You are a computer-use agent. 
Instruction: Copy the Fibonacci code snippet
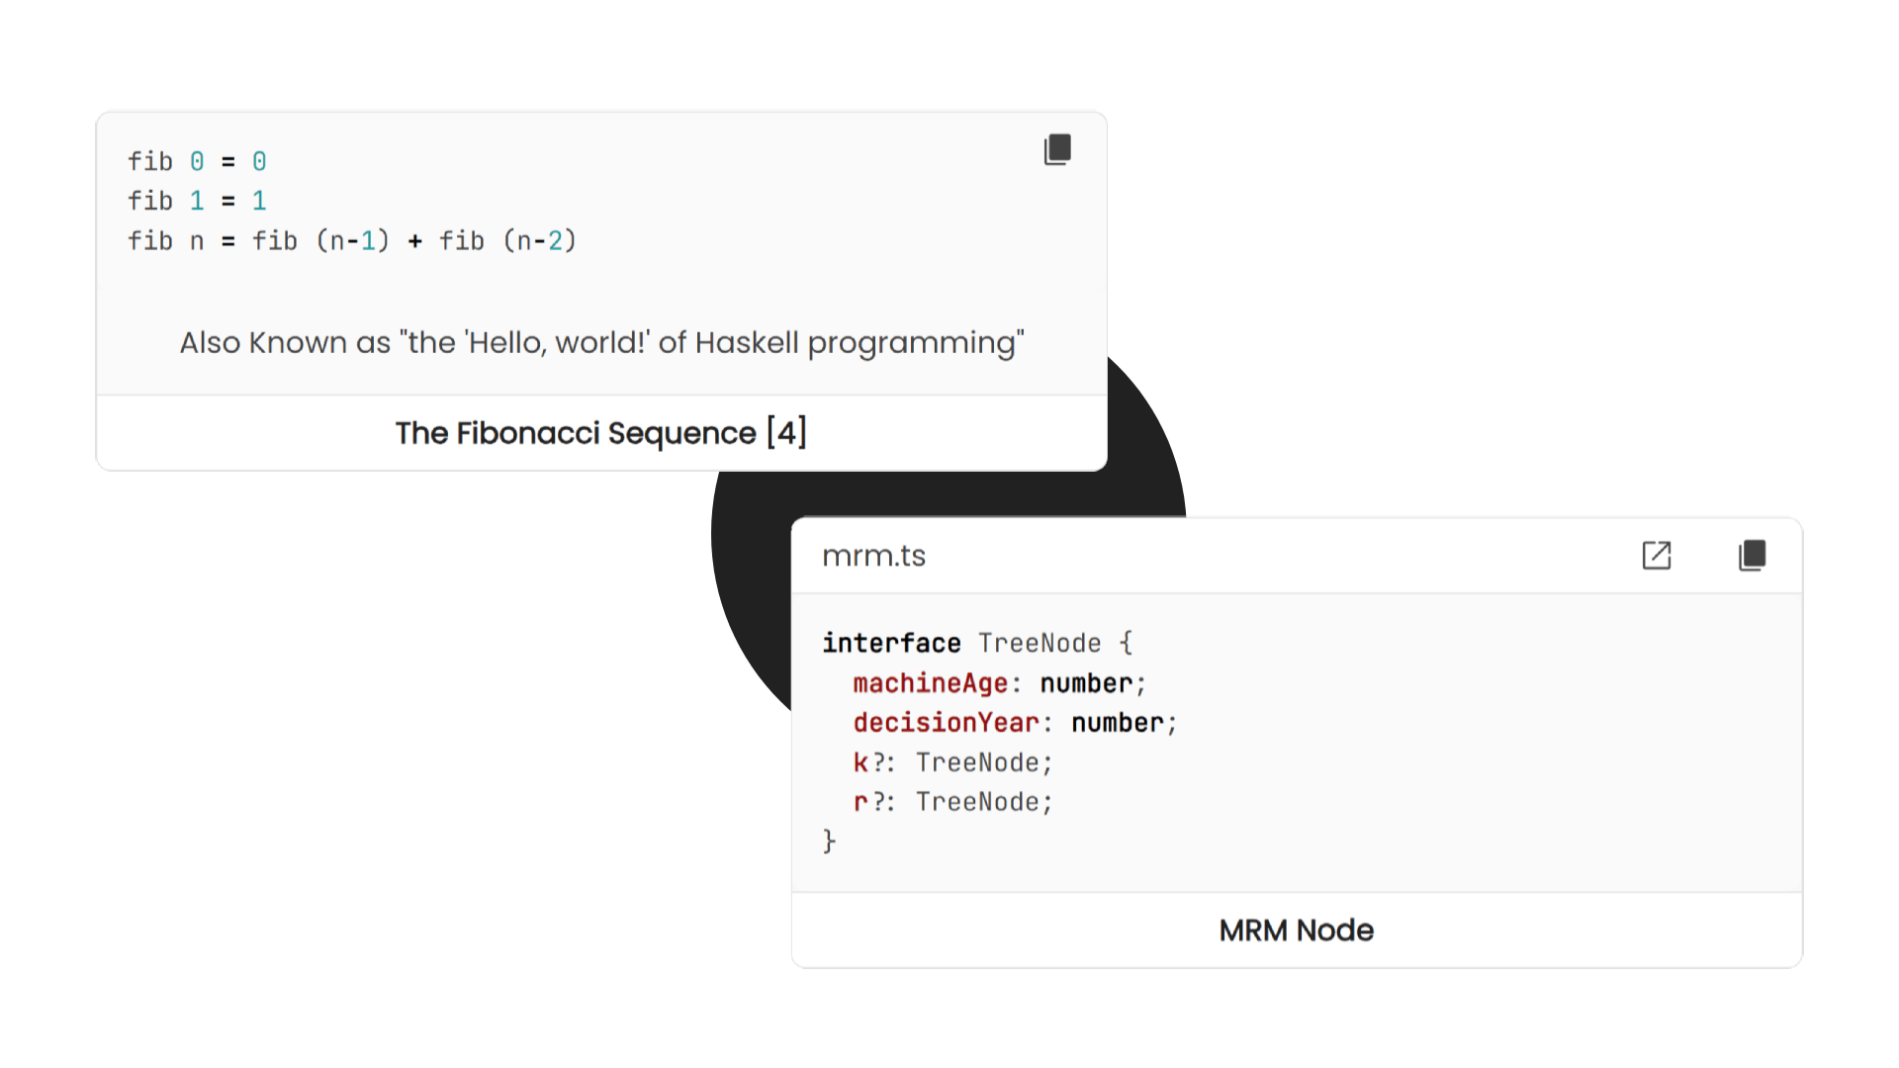point(1057,149)
